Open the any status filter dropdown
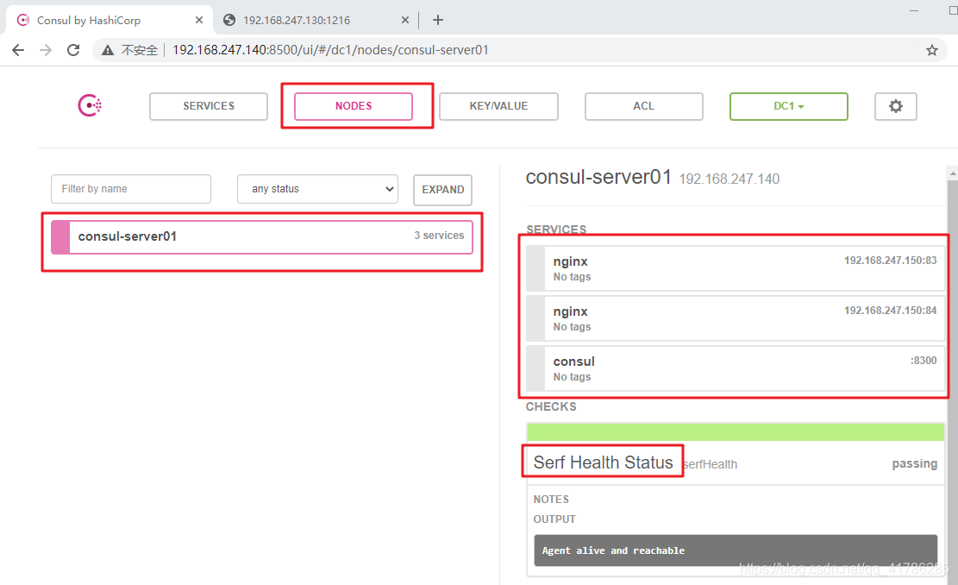This screenshot has height=585, width=958. [x=317, y=189]
